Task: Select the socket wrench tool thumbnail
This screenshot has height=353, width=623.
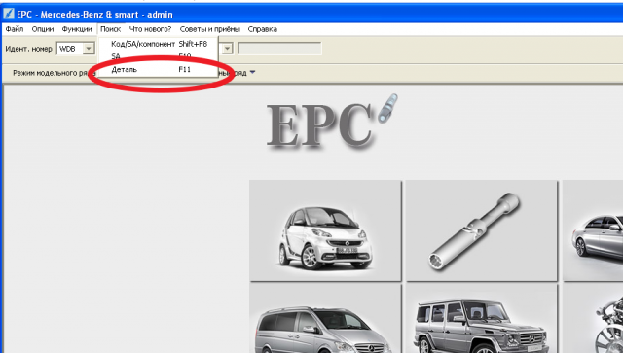Action: point(482,230)
